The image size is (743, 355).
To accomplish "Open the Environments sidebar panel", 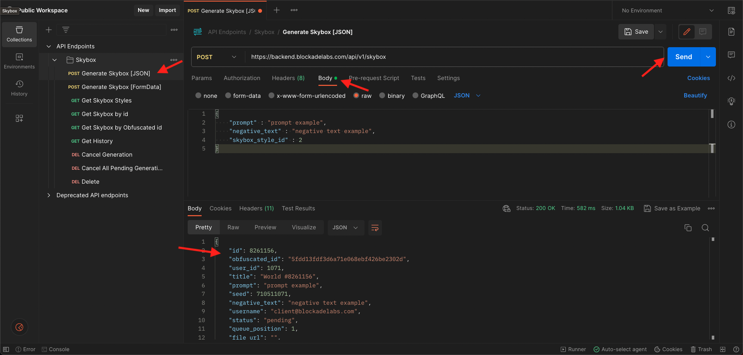I will pos(19,61).
